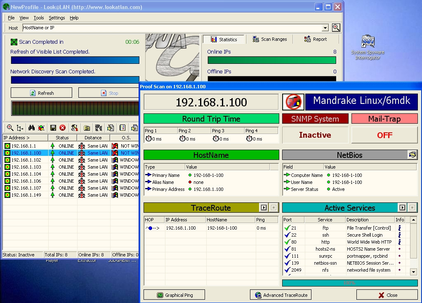The height and width of the screenshot is (303, 422).
Task: Open the Host combo box dropdown arrow
Action: click(325, 28)
